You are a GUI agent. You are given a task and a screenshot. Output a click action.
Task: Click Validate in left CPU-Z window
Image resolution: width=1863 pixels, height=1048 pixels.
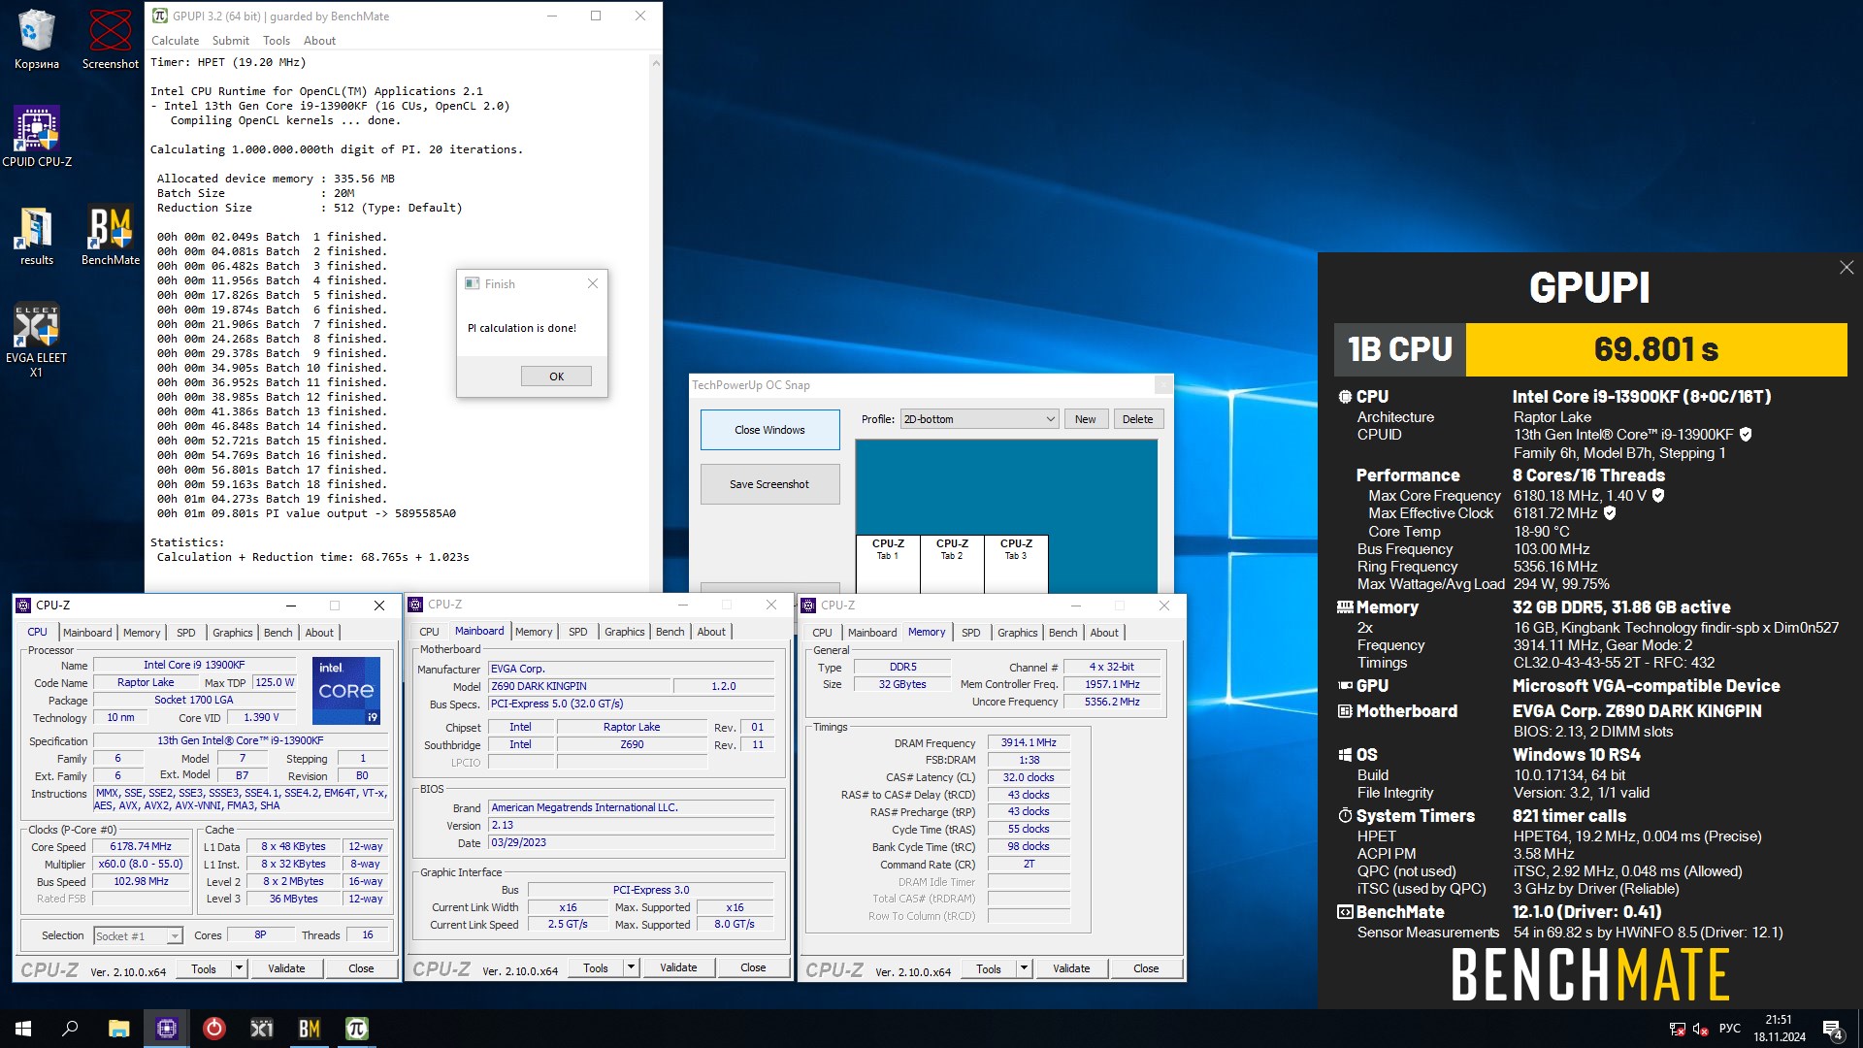tap(286, 967)
